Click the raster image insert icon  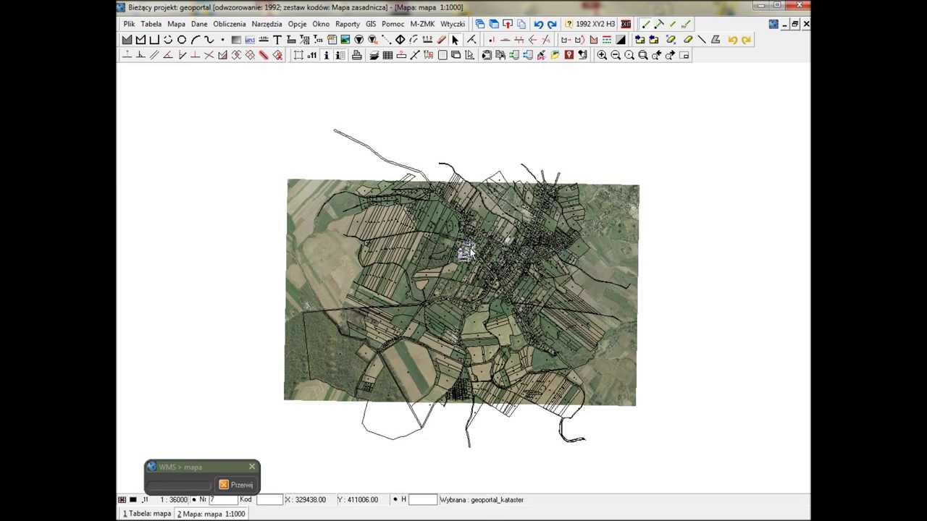(345, 40)
